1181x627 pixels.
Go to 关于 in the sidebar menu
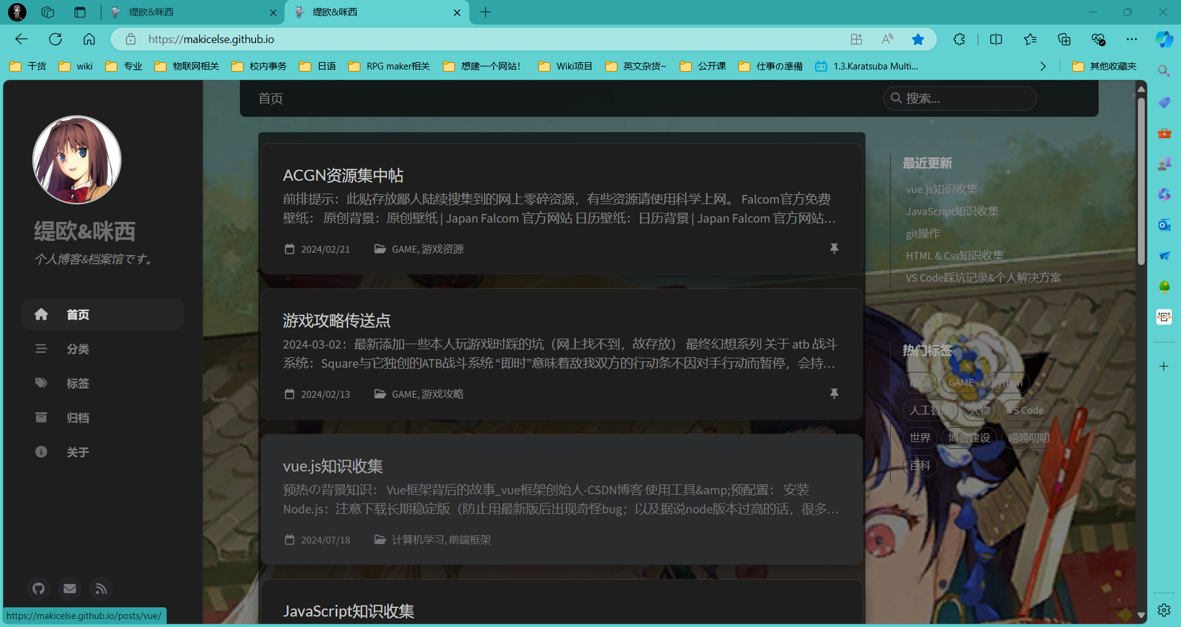(x=103, y=452)
